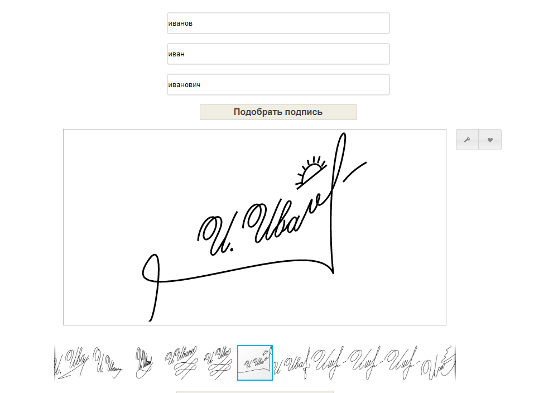Focus the first name field containing 'иван'

(x=278, y=54)
